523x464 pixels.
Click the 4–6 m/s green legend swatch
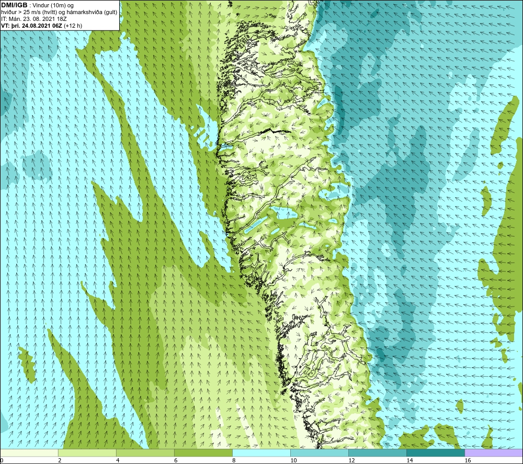(x=145, y=453)
